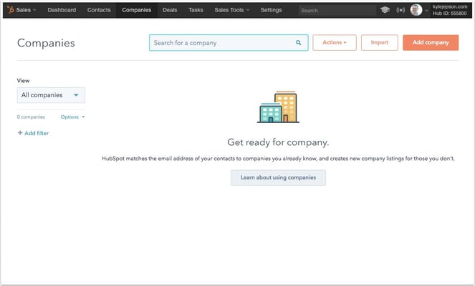475x286 pixels.
Task: Expand the Options dropdown
Action: 72,117
